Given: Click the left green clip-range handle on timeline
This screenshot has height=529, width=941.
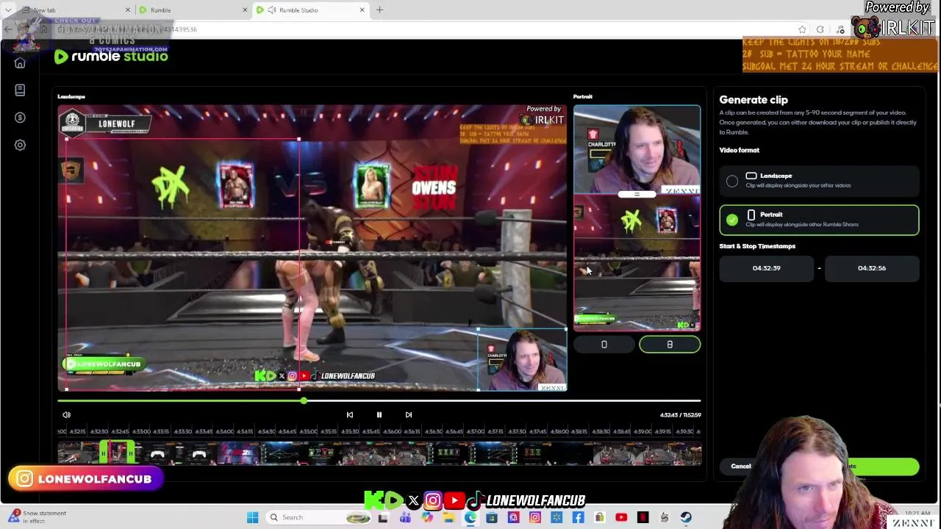Looking at the screenshot, I should [104, 454].
